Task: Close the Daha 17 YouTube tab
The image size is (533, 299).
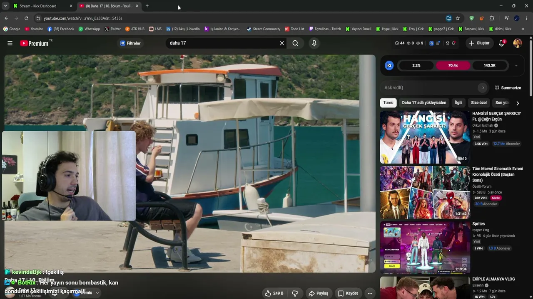Action: [x=137, y=6]
